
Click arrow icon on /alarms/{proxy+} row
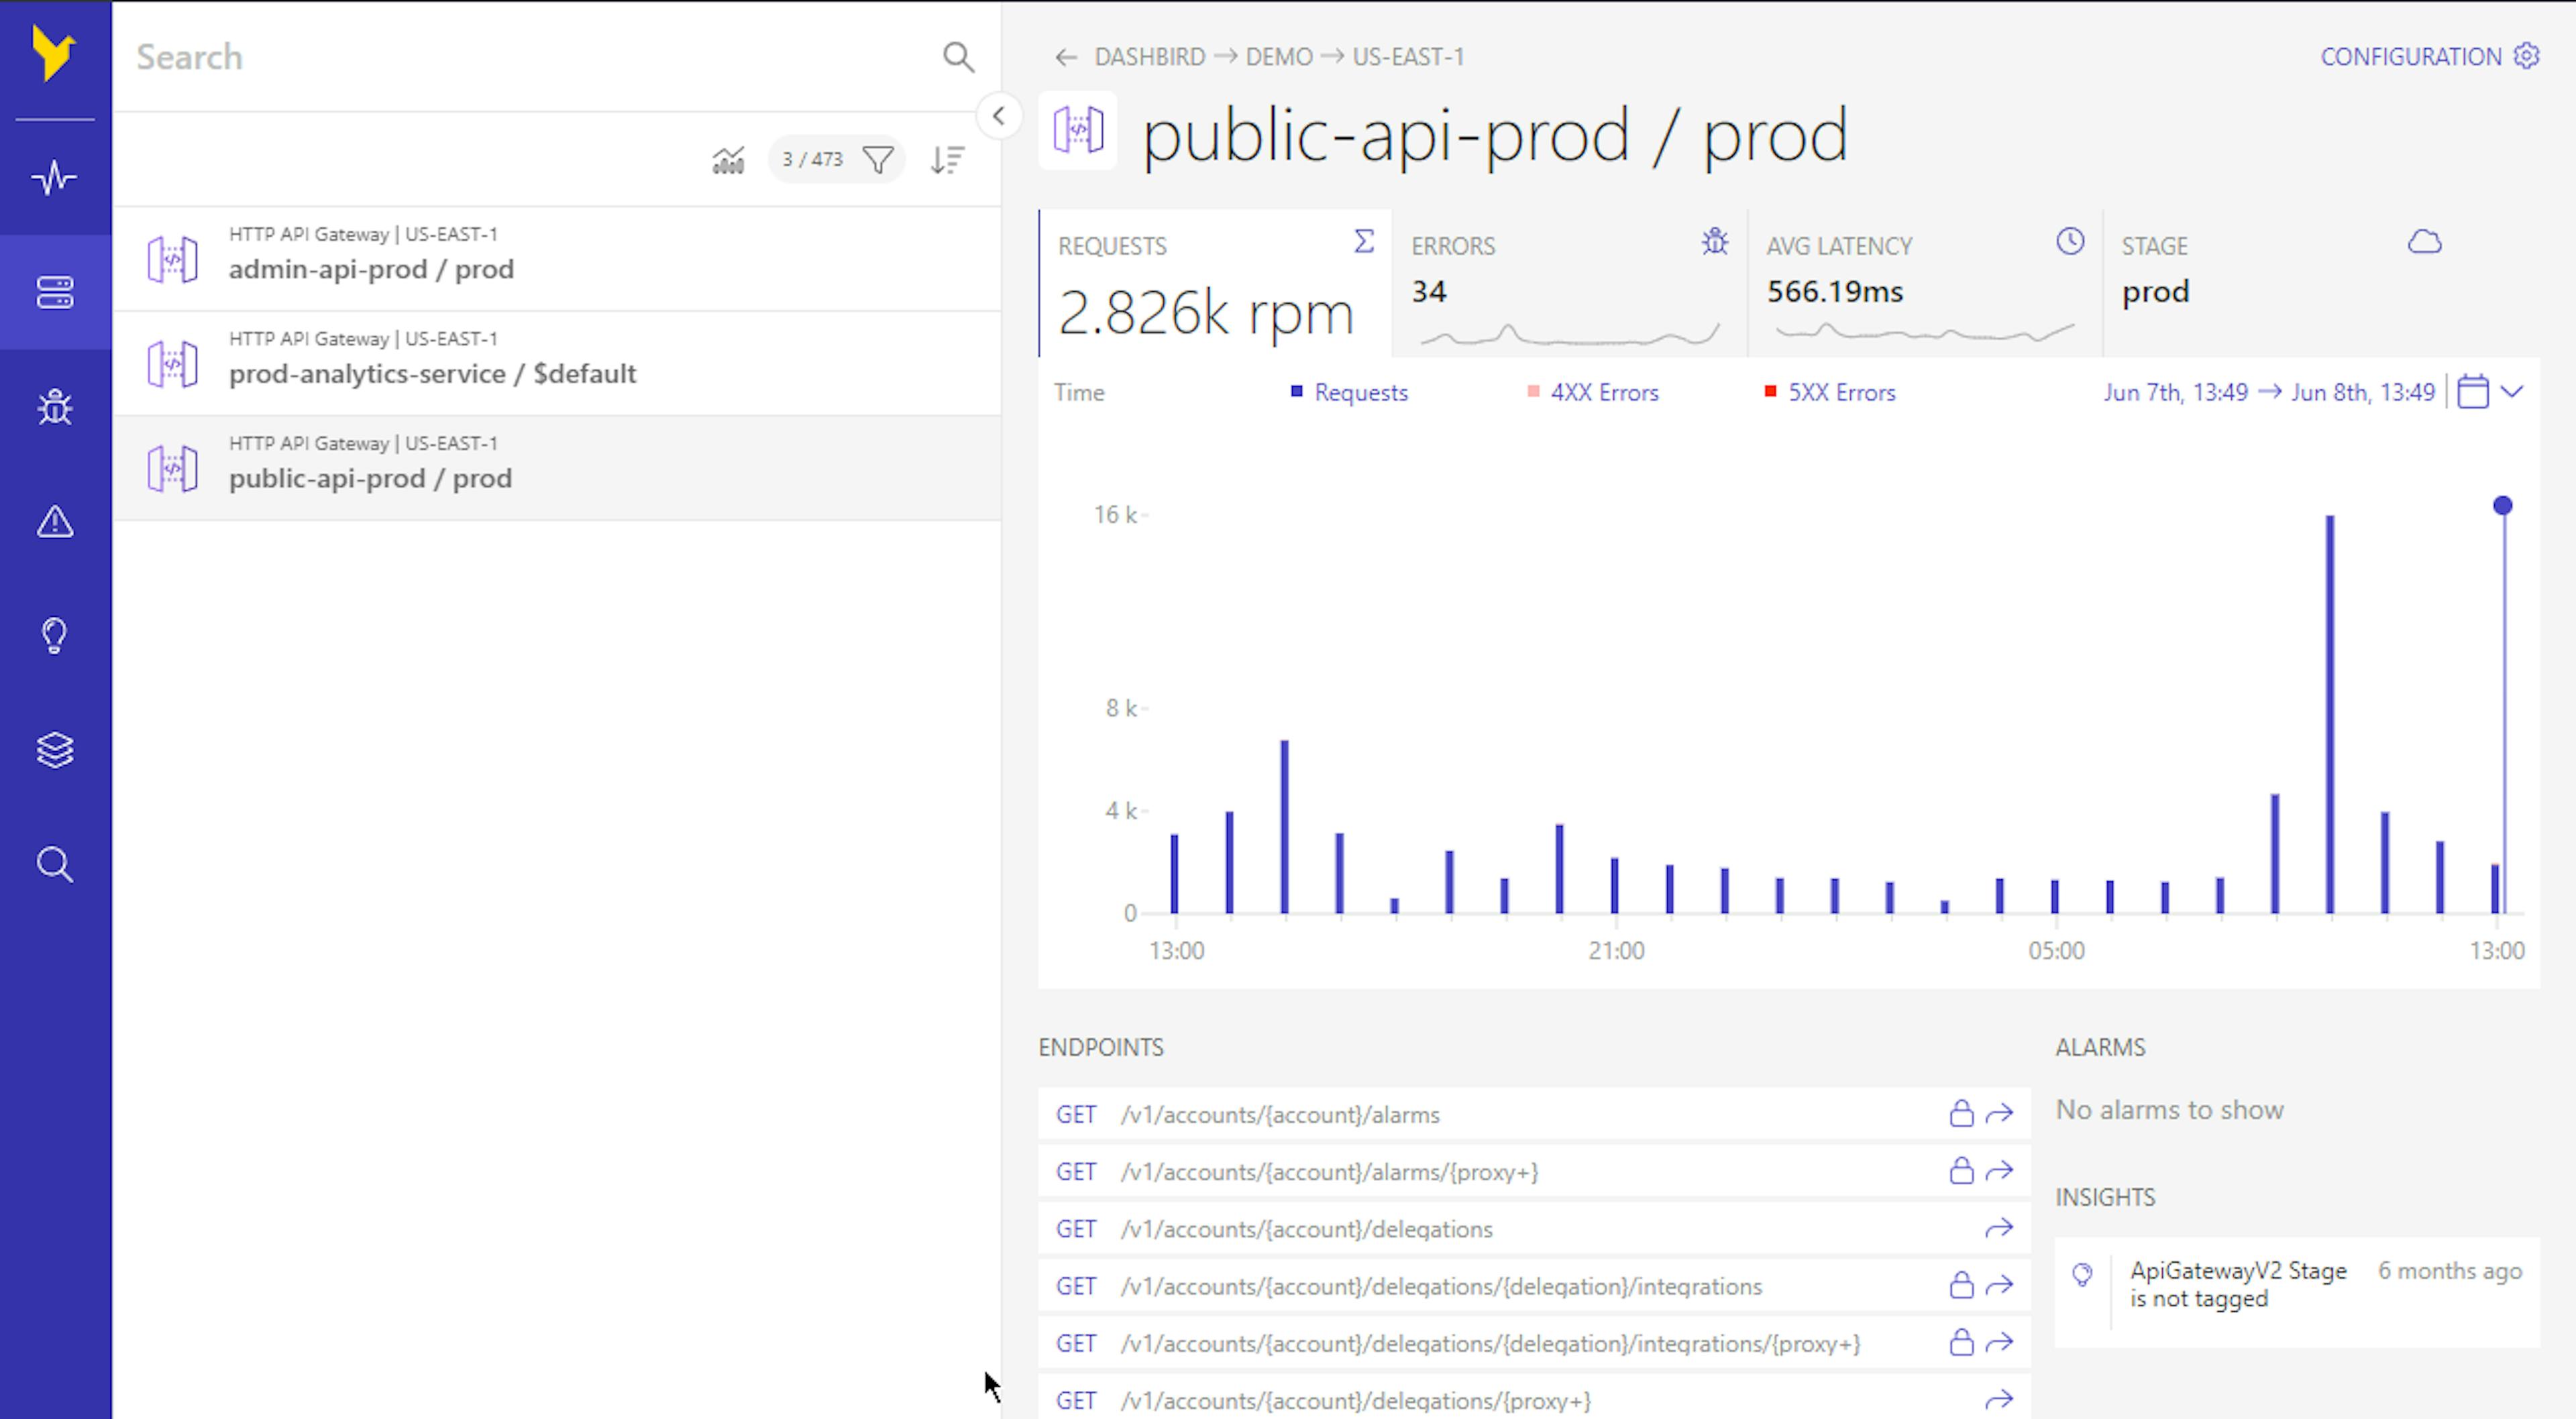pyautogui.click(x=1999, y=1170)
